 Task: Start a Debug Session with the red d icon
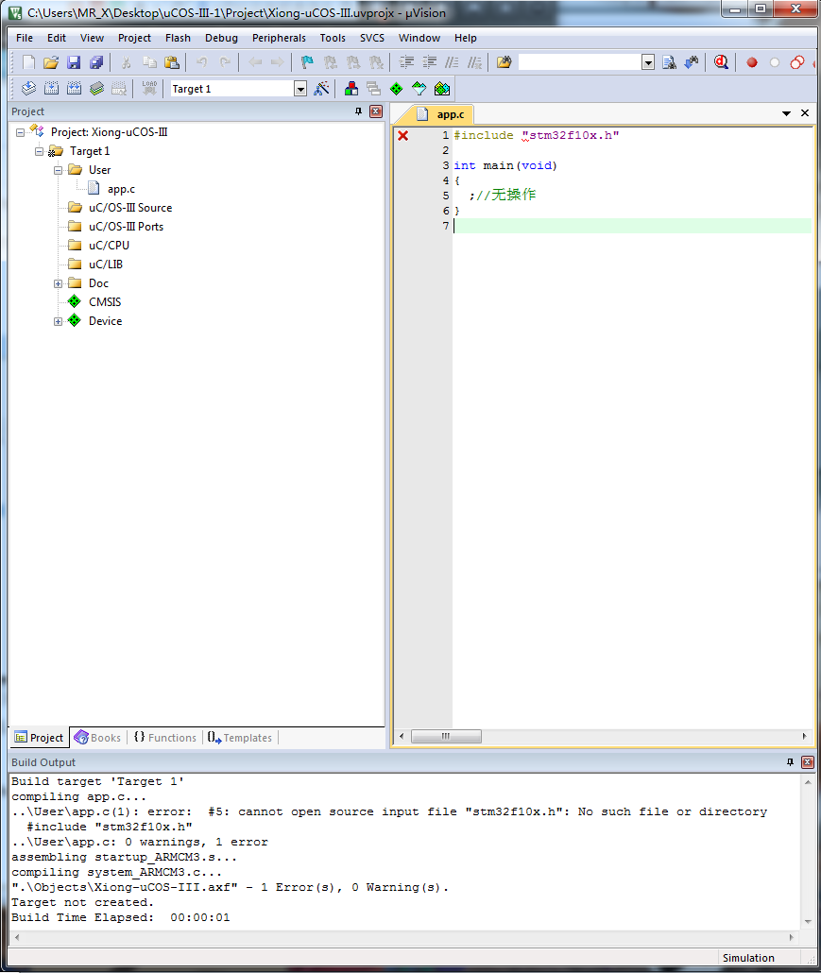pyautogui.click(x=721, y=62)
